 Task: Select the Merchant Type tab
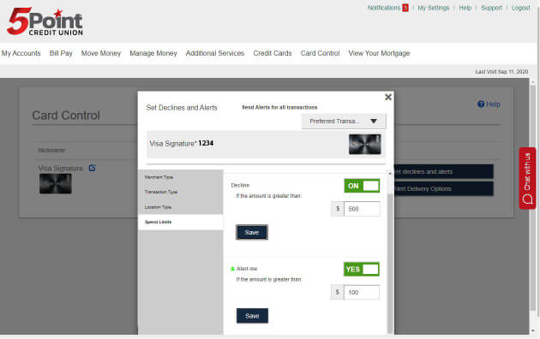point(180,177)
